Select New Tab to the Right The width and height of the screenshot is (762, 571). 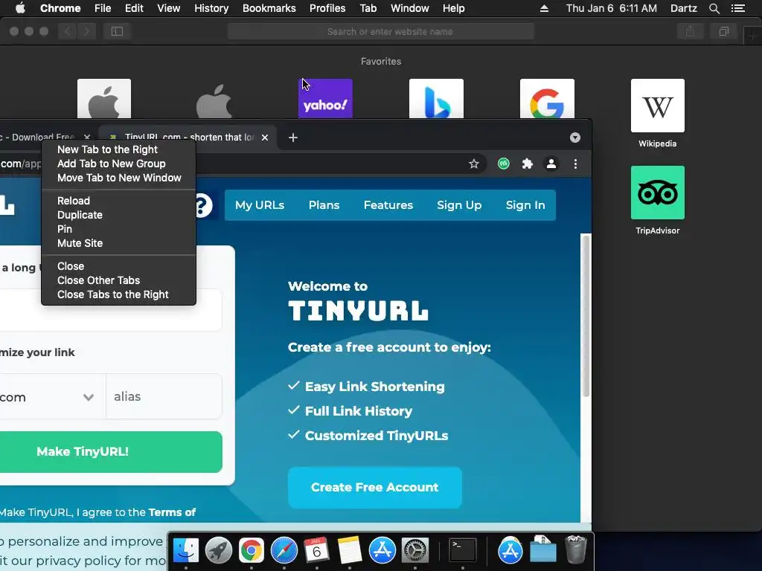click(x=118, y=149)
